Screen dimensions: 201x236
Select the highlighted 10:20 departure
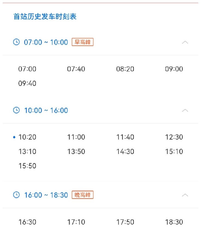27,137
